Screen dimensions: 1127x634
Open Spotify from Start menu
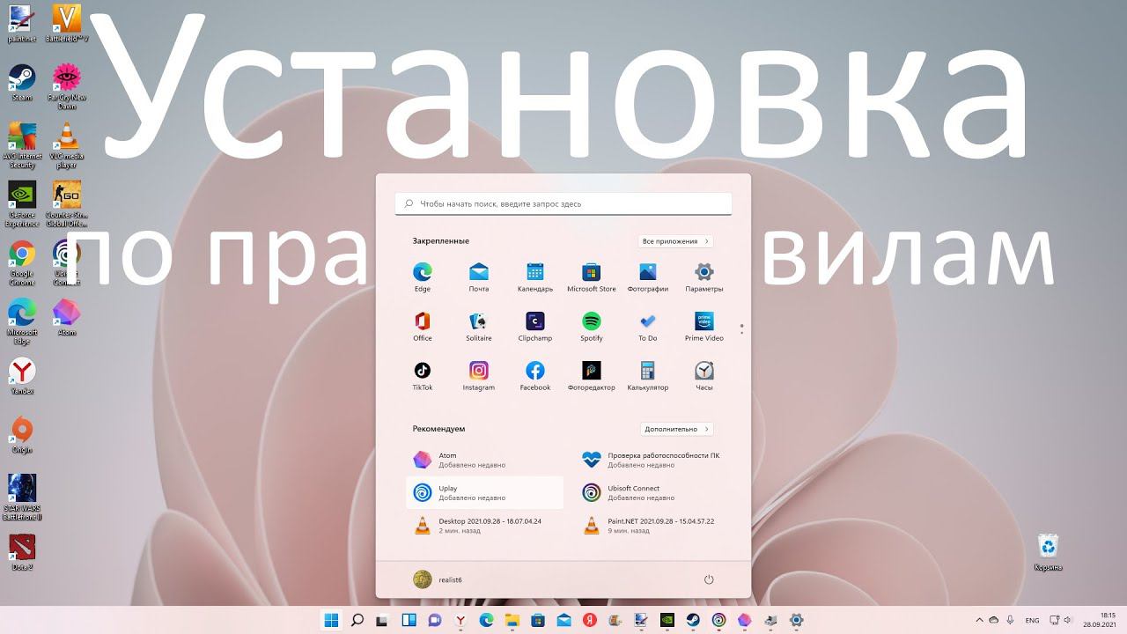click(592, 326)
